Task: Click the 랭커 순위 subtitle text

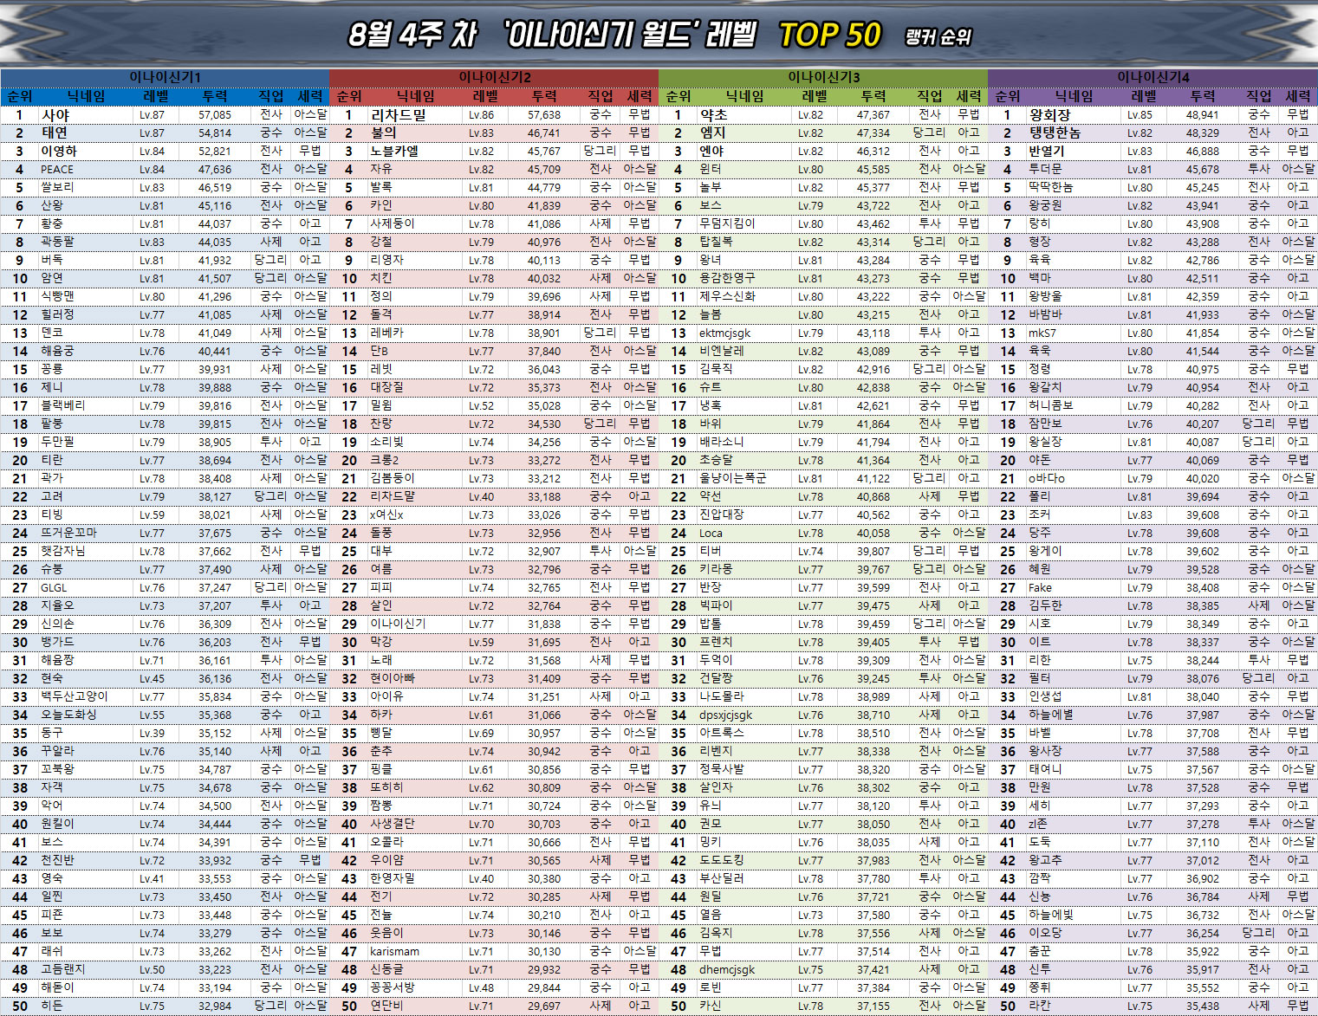Action: [938, 37]
